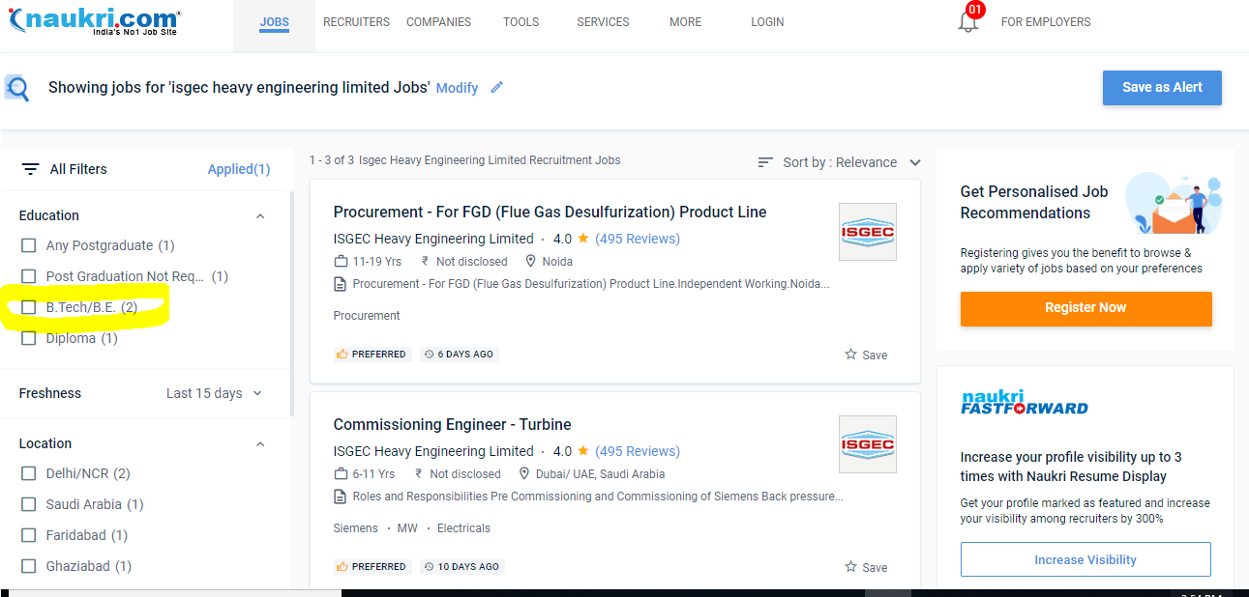Open the COMPANIES menu

tap(438, 22)
